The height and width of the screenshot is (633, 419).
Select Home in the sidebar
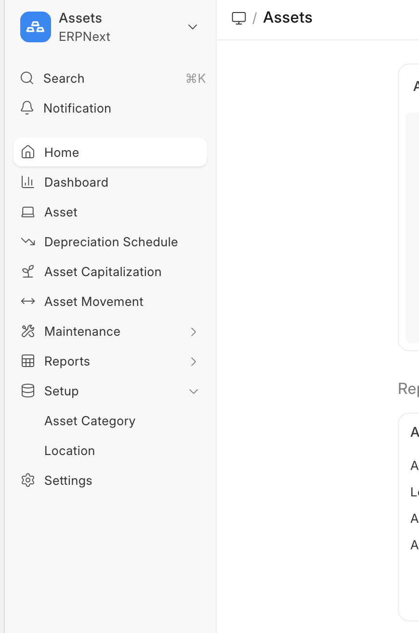pos(62,152)
